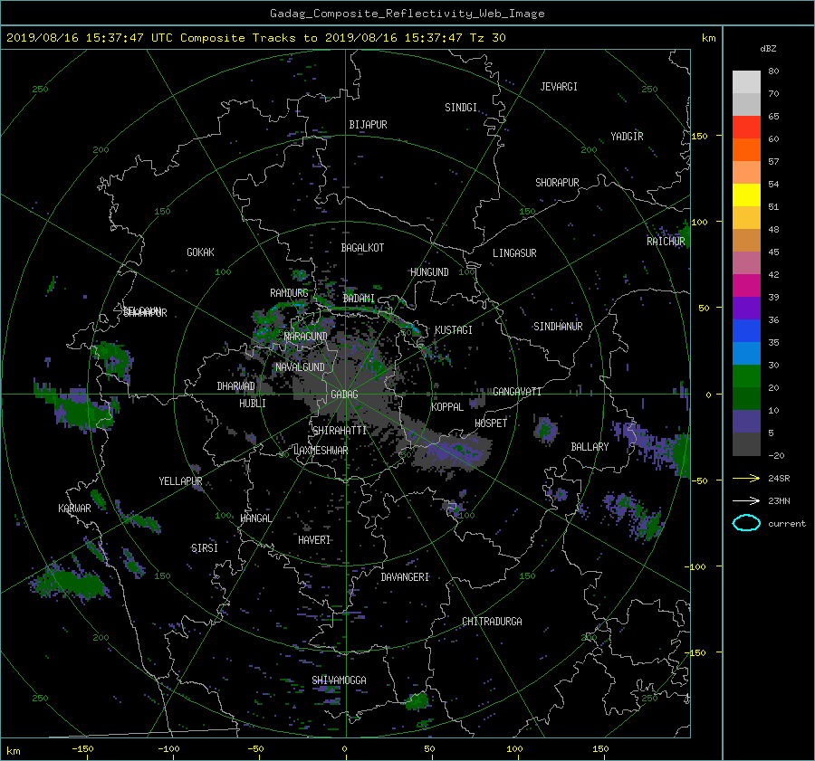Click the DHARWAD city label
815x761 pixels.
235,386
